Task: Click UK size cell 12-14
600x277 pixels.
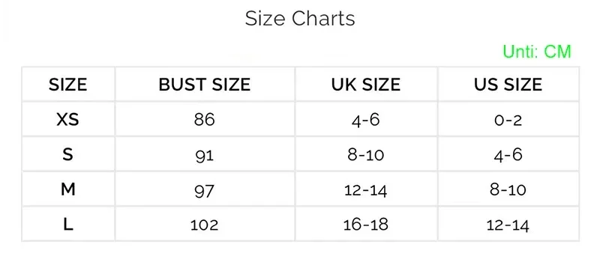Action: pos(366,190)
